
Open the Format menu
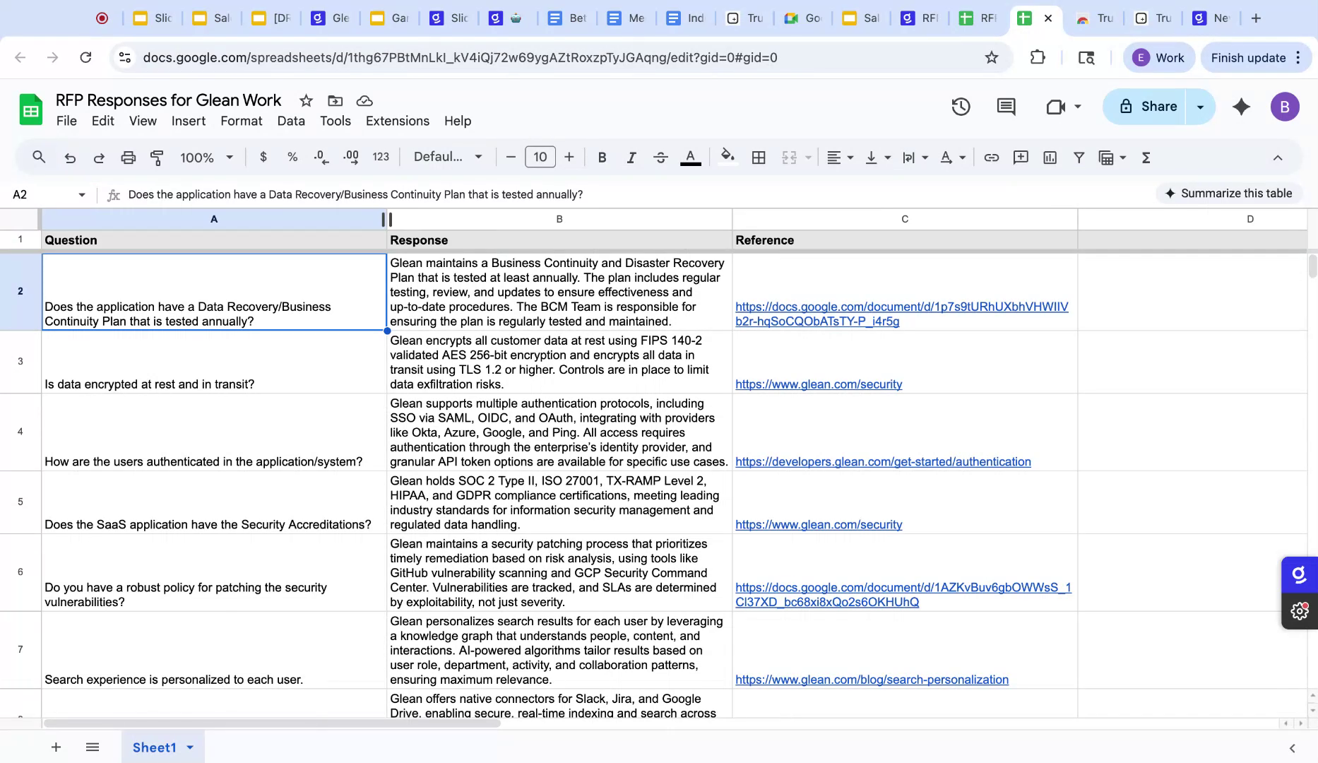point(241,121)
